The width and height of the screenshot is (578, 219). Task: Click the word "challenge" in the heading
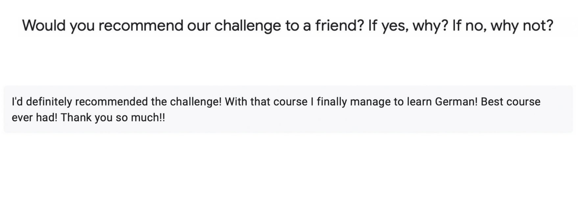[248, 26]
